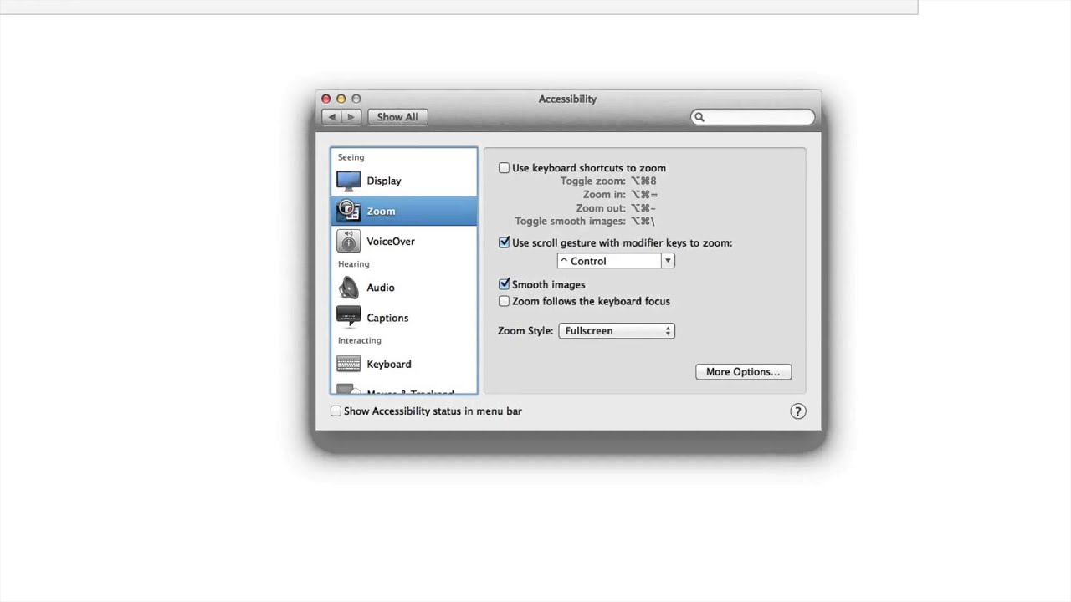Open the Zoom Style Fullscreen popup
Screen dimensions: 1071x602
click(x=617, y=331)
